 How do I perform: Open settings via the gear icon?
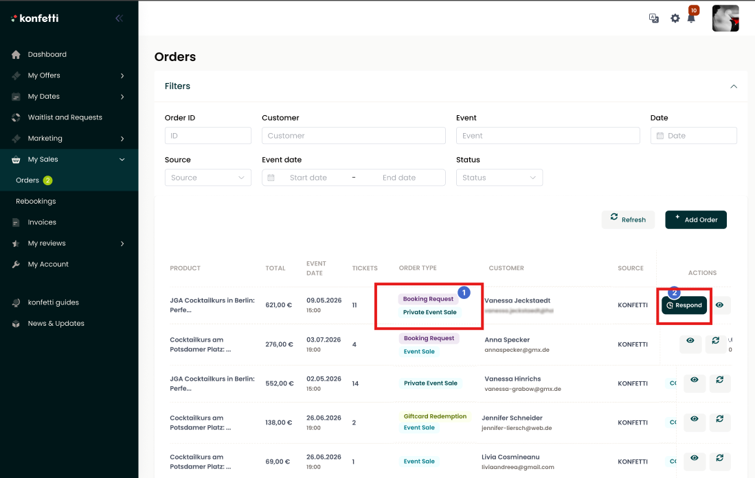click(x=675, y=19)
